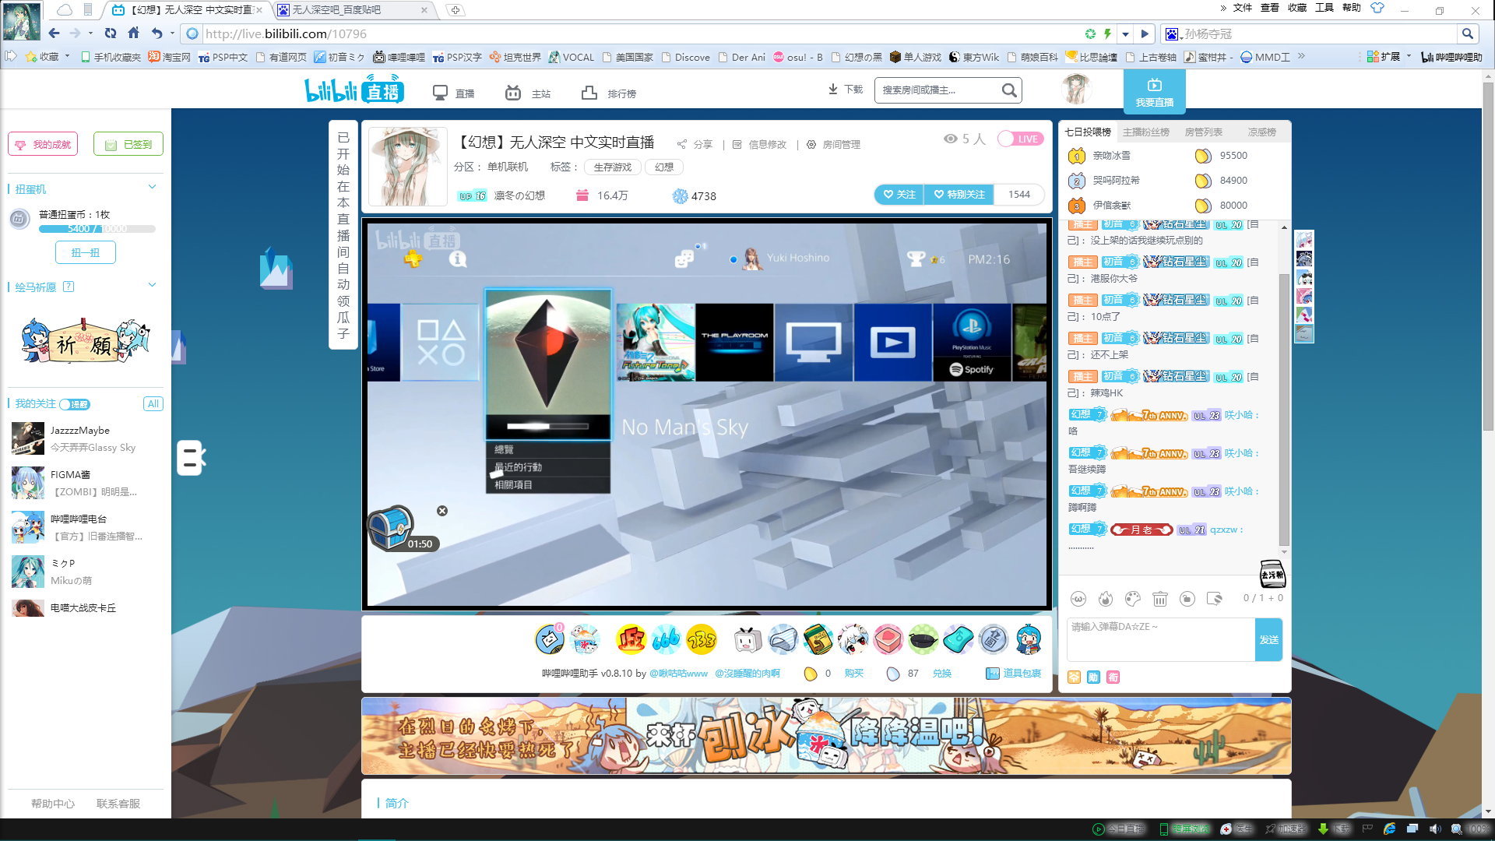Dismiss the treasure chest with X
This screenshot has width=1495, height=841.
coord(442,511)
